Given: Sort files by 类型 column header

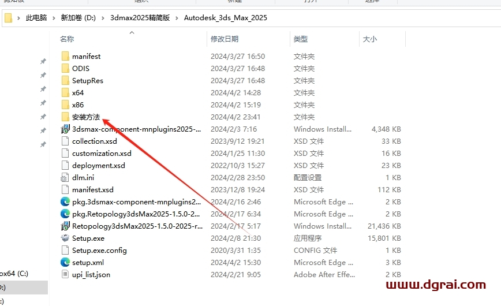Looking at the screenshot, I should pos(301,39).
